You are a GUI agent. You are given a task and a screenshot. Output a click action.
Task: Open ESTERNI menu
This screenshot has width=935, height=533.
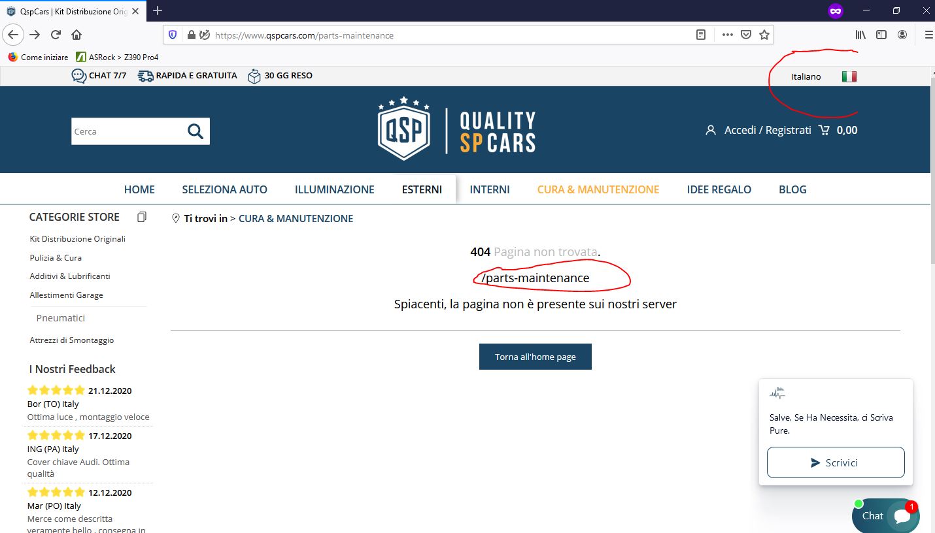[x=422, y=189]
